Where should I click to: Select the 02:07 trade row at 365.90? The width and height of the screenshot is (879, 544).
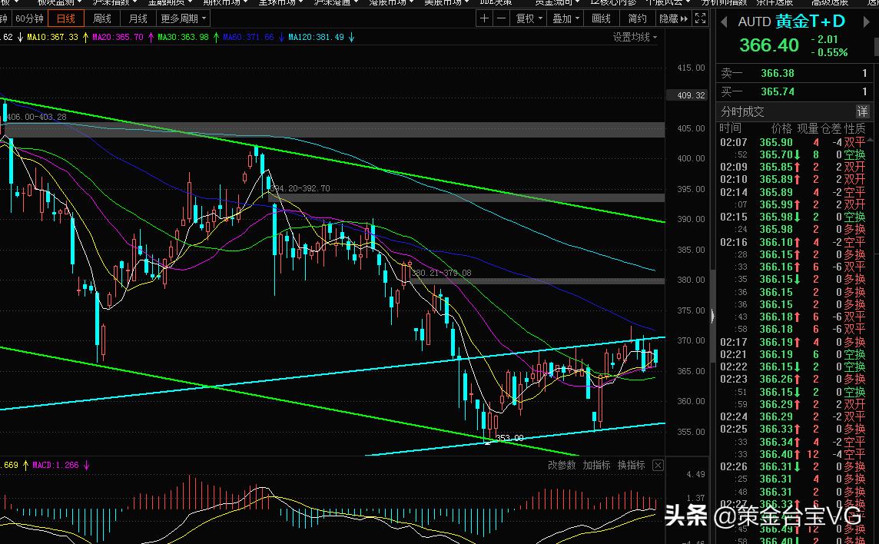pos(792,142)
